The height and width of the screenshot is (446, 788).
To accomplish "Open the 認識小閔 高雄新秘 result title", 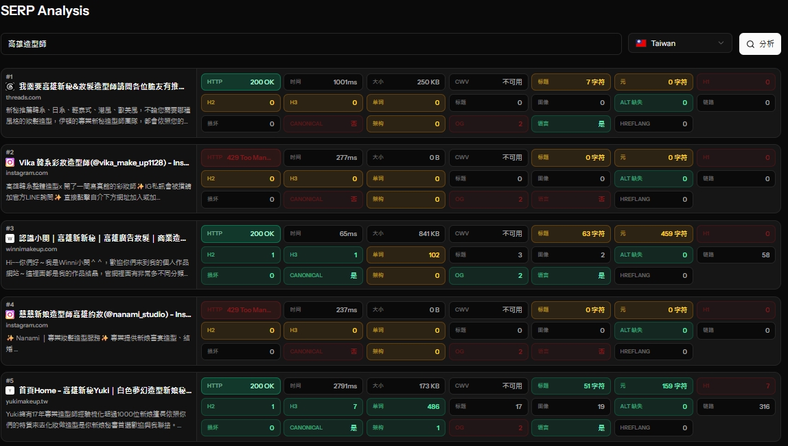I will tap(102, 238).
